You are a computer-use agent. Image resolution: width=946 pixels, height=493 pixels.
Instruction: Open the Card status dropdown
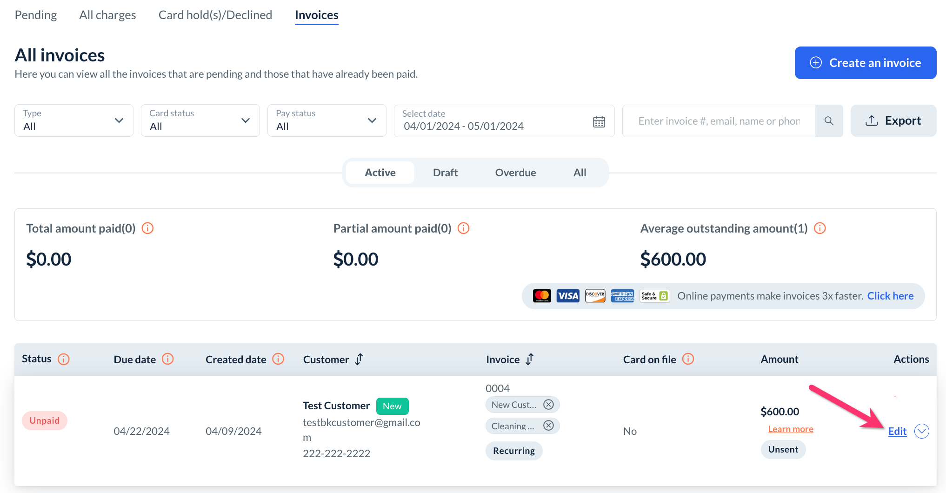click(x=200, y=120)
